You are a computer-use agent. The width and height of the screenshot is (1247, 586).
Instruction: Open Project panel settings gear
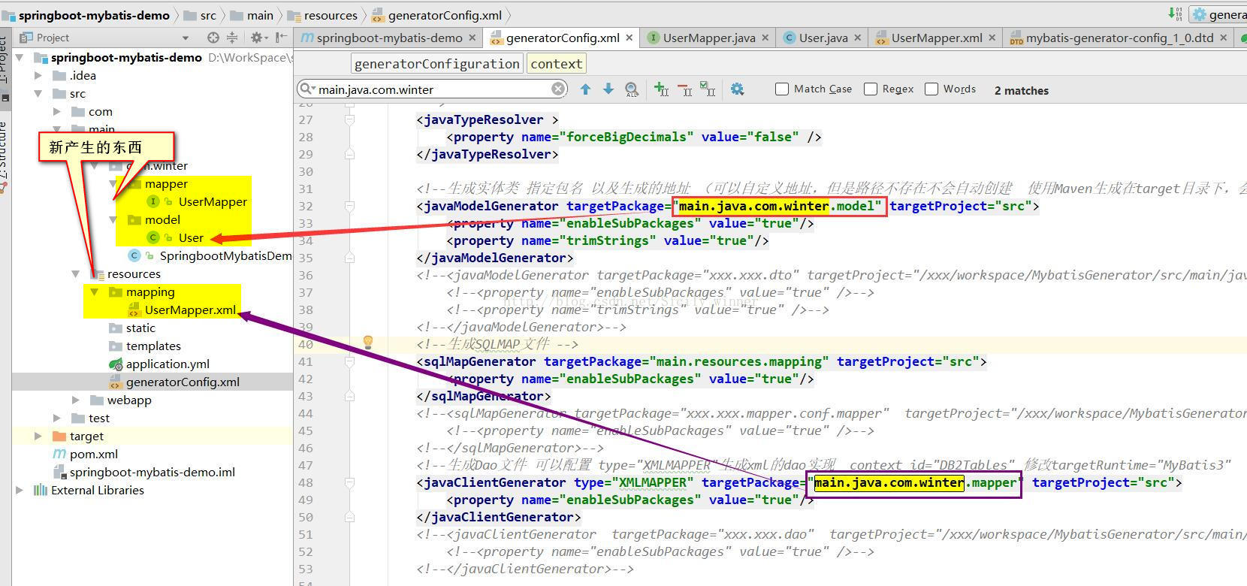257,38
